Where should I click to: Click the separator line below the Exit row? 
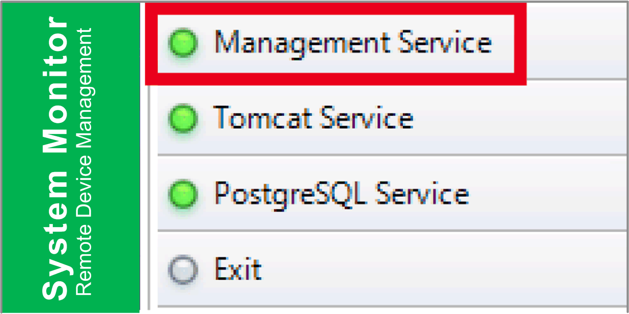coord(391,306)
